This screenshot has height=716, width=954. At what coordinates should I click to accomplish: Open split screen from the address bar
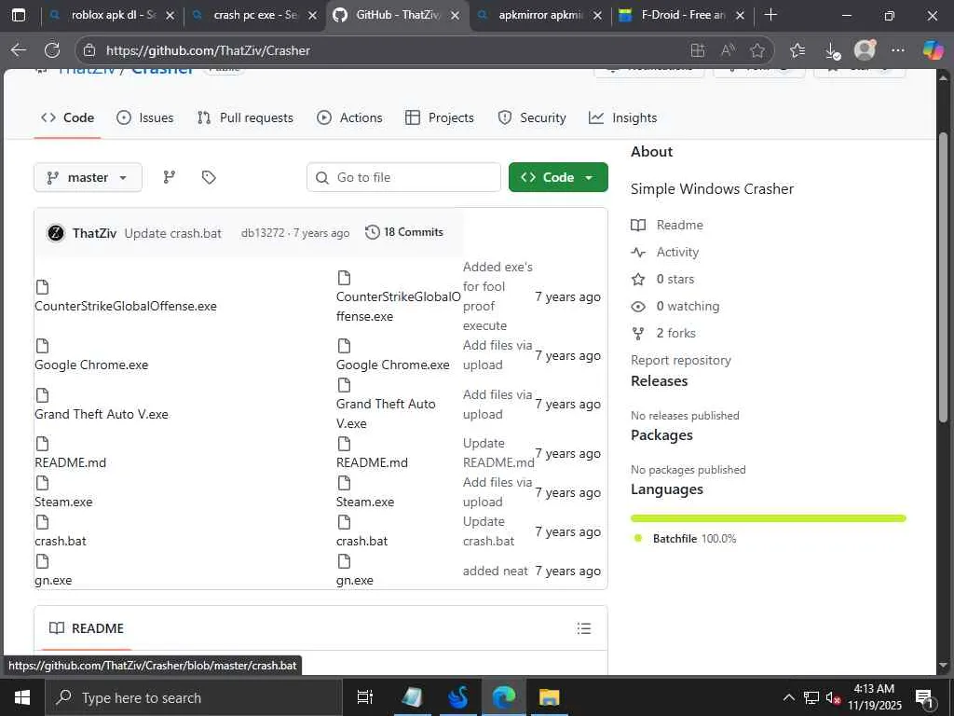[698, 50]
